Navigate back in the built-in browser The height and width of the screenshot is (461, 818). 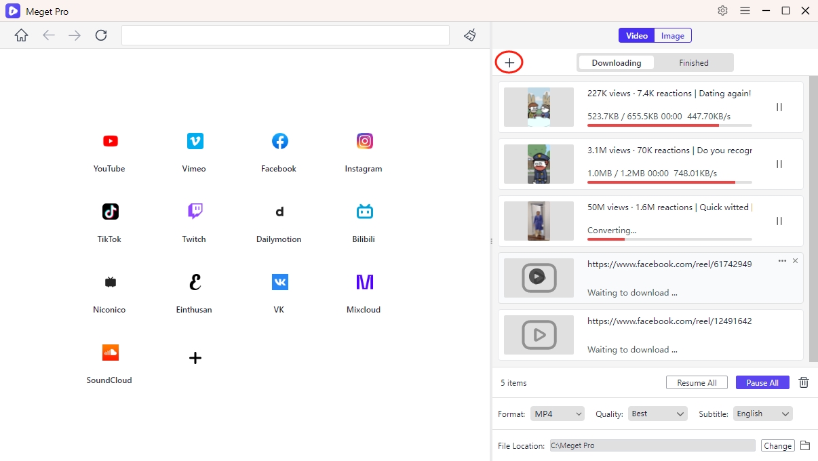click(x=49, y=35)
